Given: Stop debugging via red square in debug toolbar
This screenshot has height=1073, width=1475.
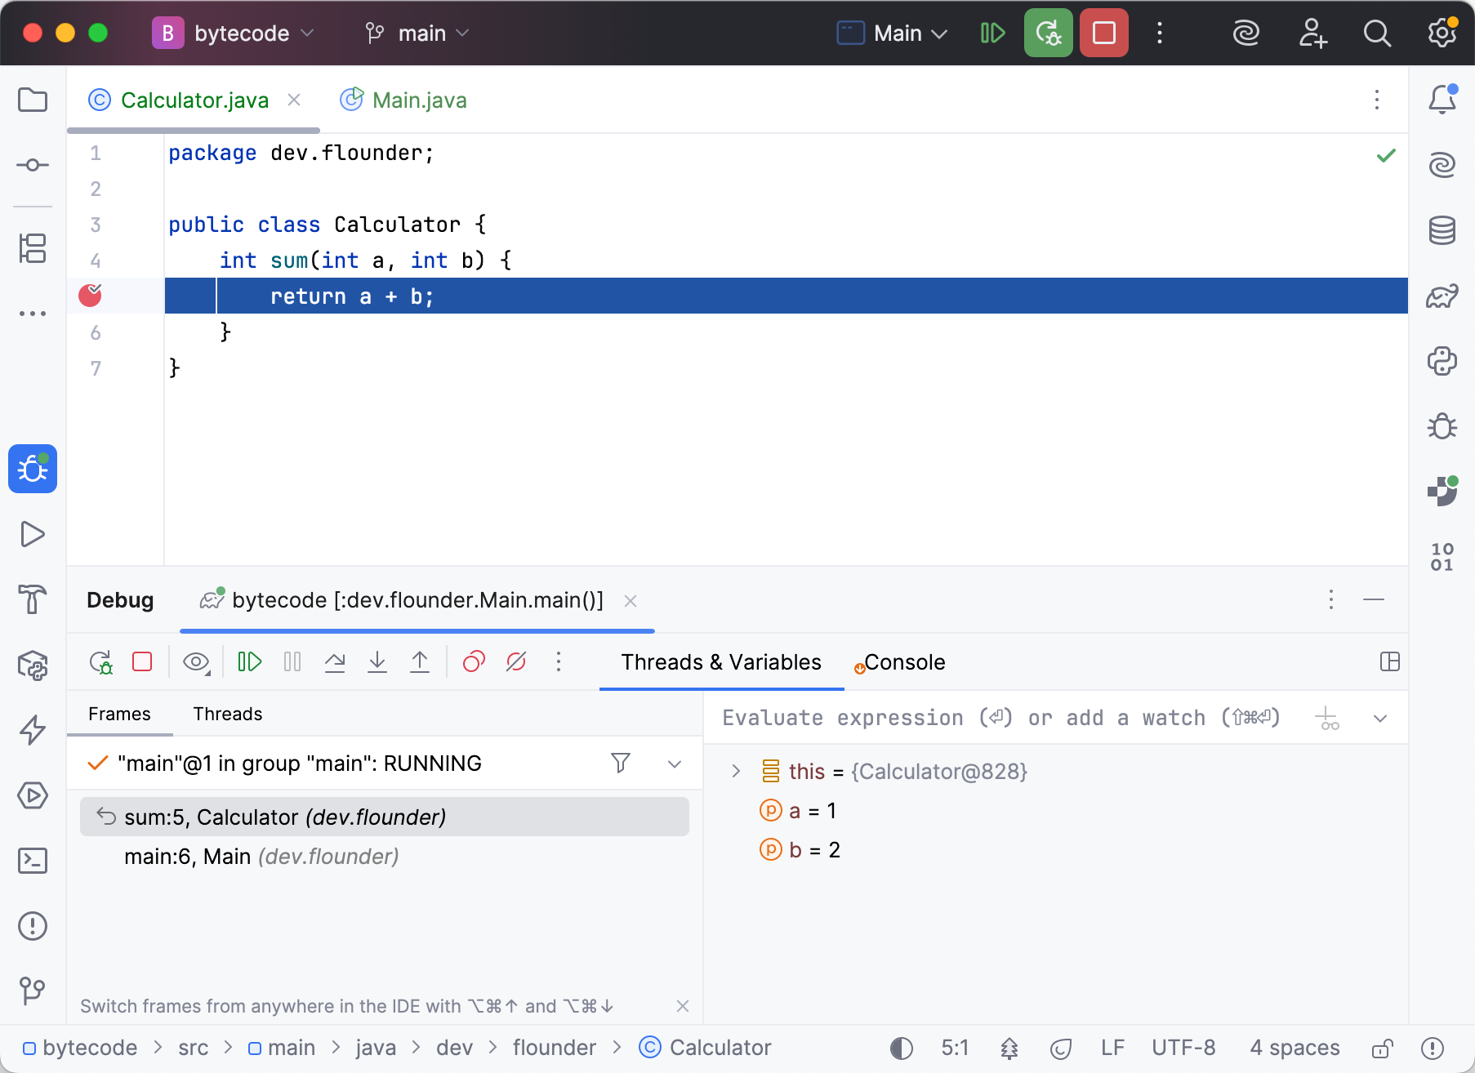Looking at the screenshot, I should (x=142, y=661).
